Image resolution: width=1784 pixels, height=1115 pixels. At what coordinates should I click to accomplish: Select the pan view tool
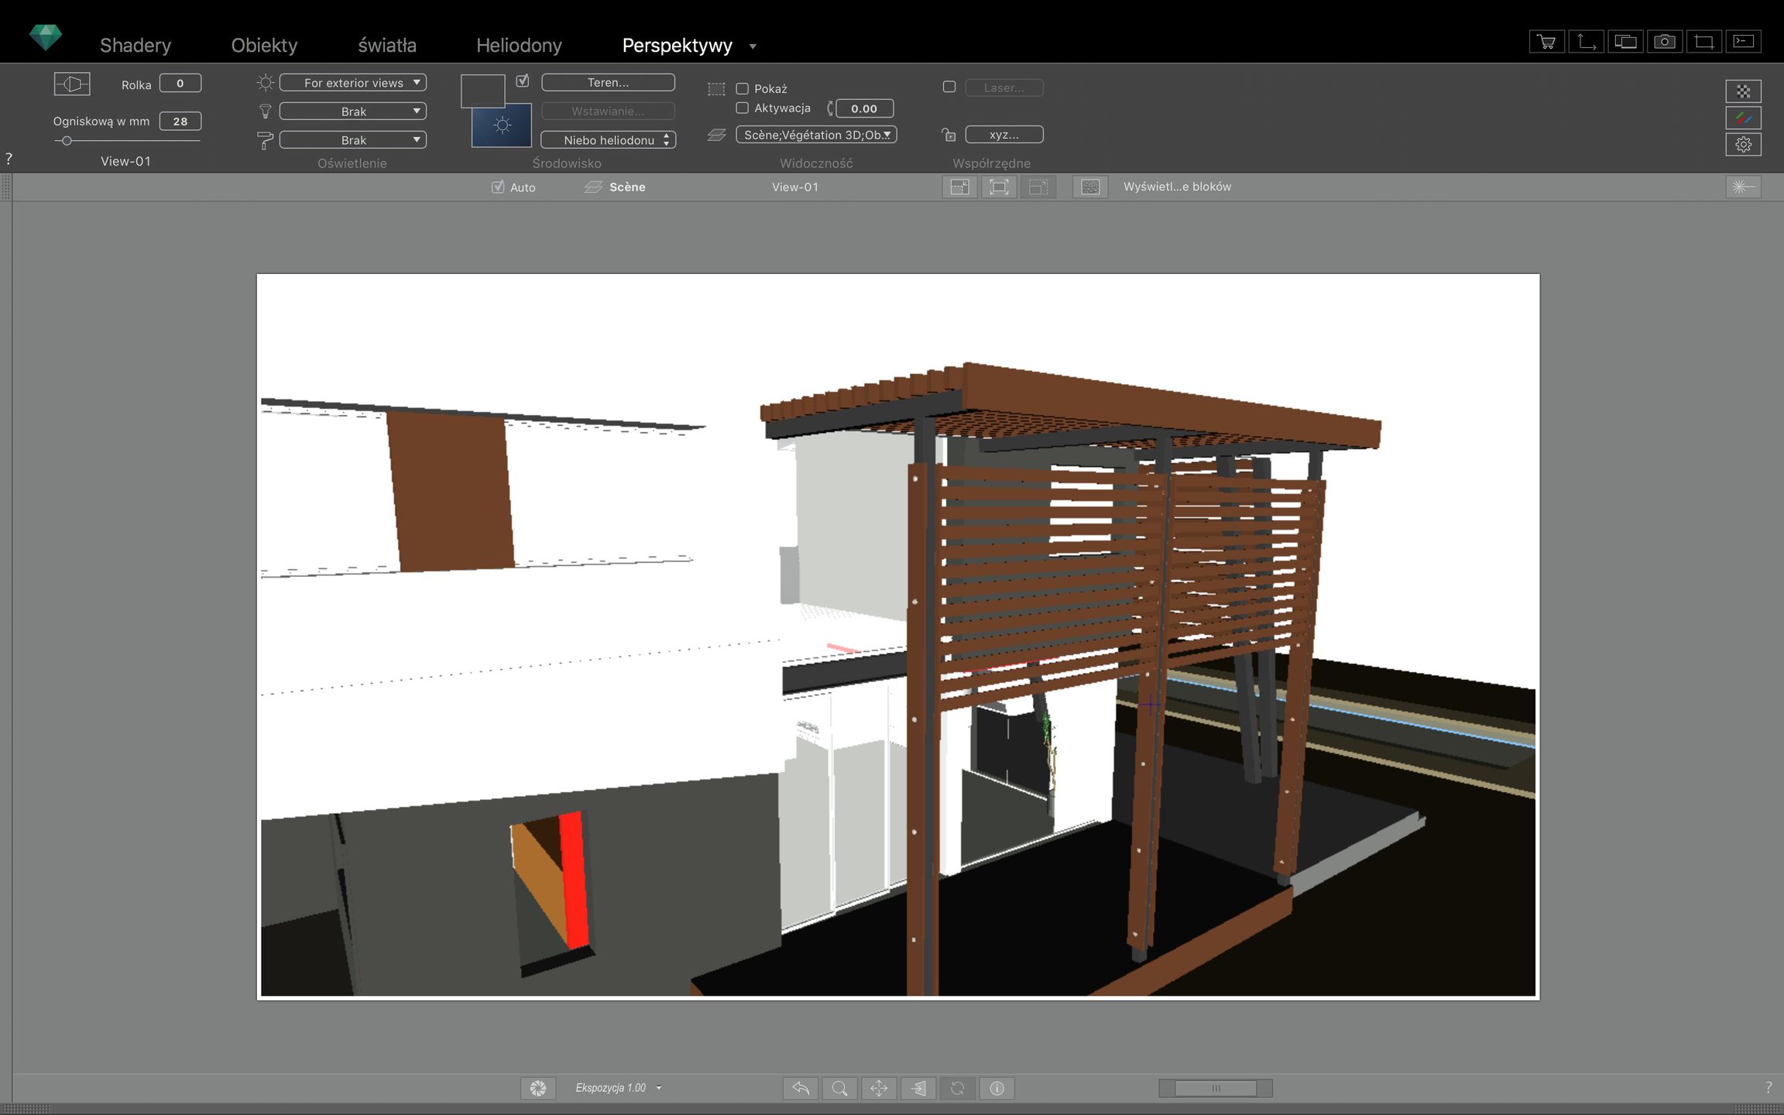pos(879,1088)
